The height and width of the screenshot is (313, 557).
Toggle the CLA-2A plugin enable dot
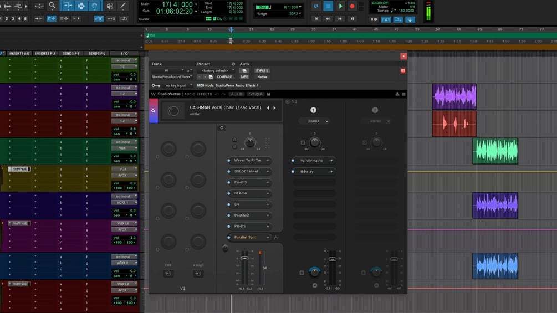click(x=229, y=193)
